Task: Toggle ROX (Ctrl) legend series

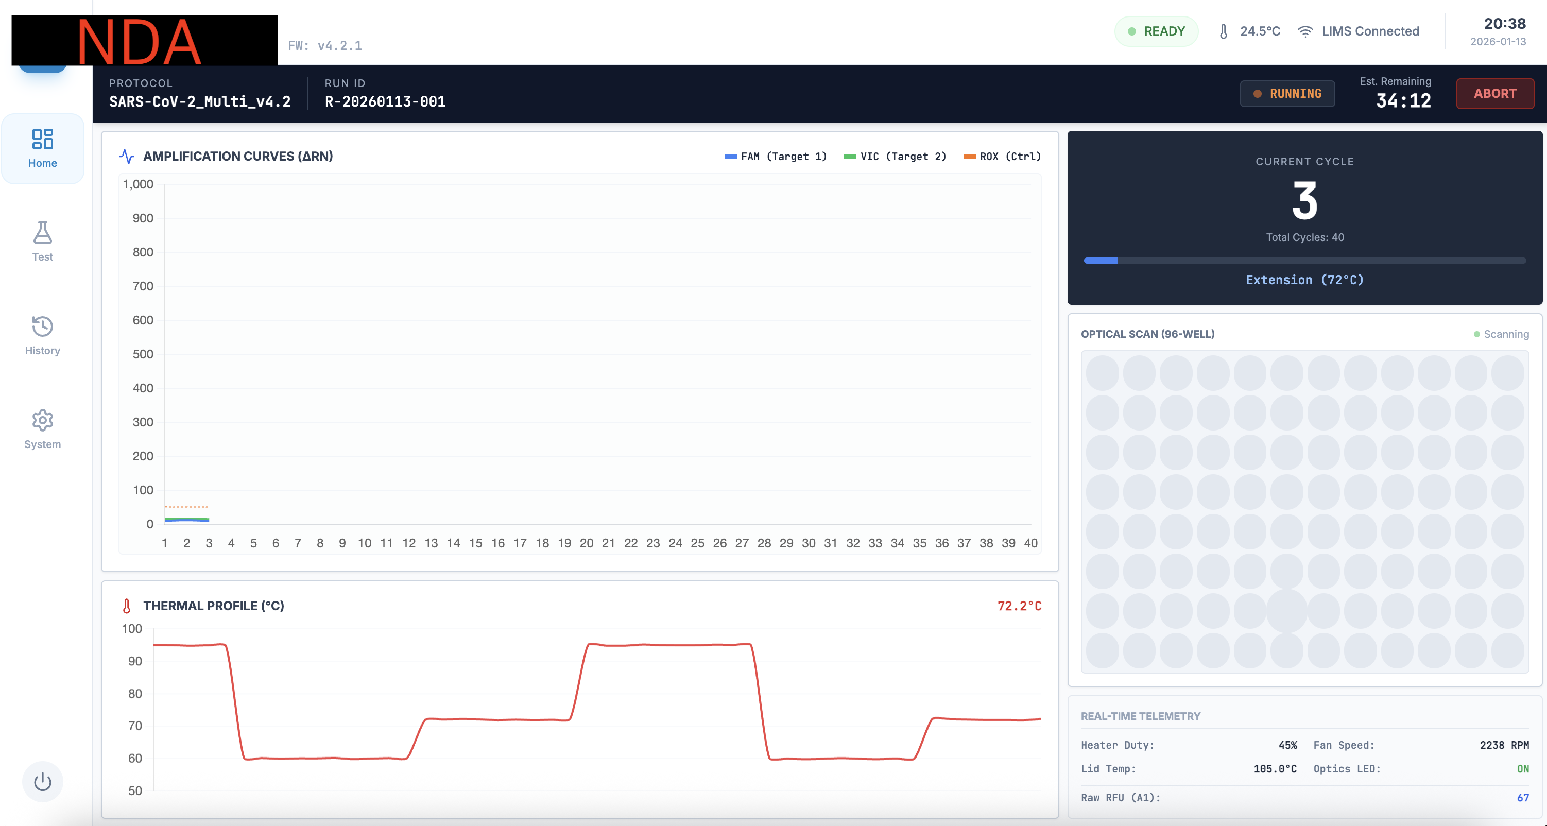Action: click(x=1002, y=156)
